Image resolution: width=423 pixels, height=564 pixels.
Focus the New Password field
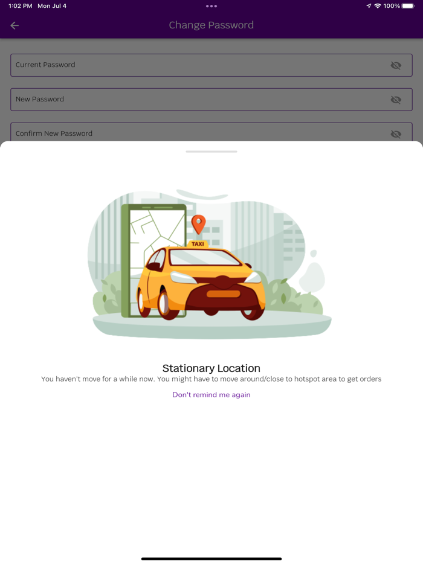pyautogui.click(x=211, y=100)
